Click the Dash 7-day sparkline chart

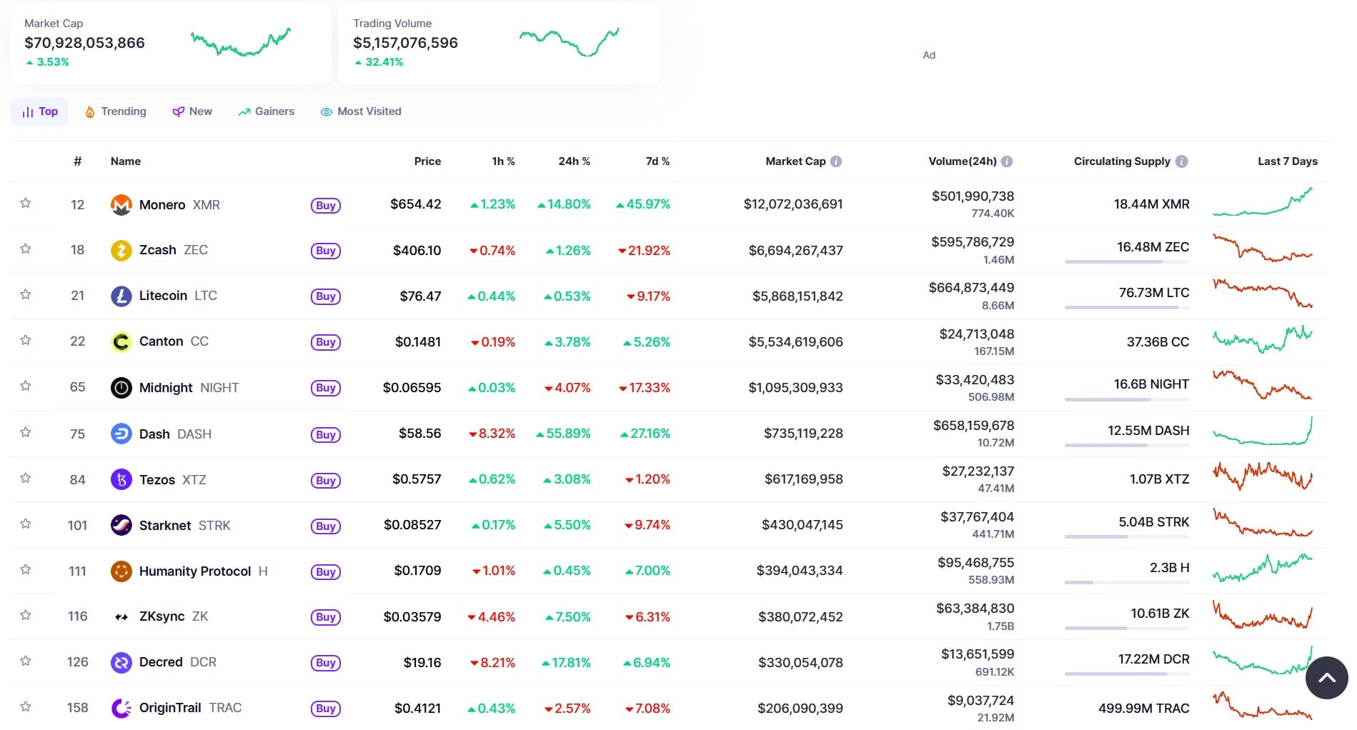pos(1262,432)
